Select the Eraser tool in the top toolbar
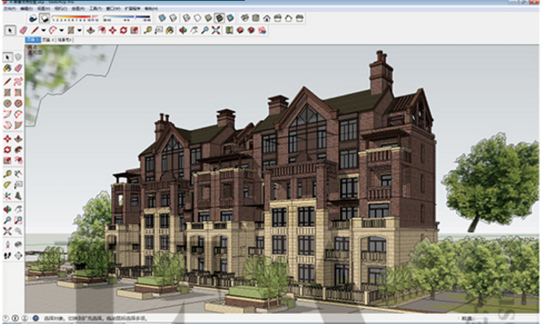Screen dimensions: 541x324 (23, 30)
